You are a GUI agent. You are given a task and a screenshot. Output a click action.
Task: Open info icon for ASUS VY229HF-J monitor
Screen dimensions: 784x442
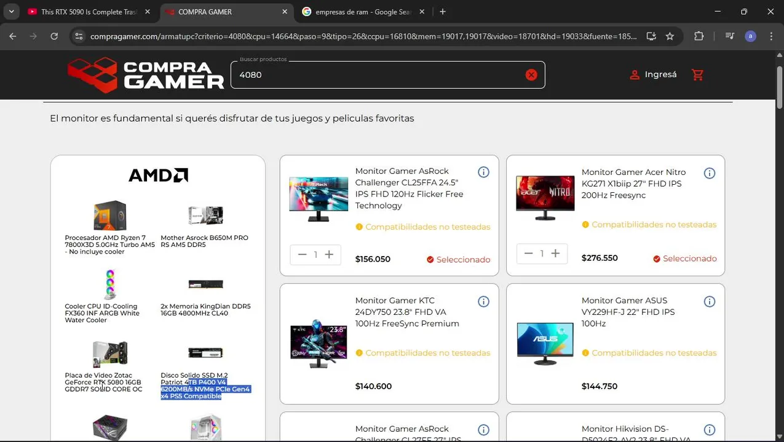(x=710, y=301)
